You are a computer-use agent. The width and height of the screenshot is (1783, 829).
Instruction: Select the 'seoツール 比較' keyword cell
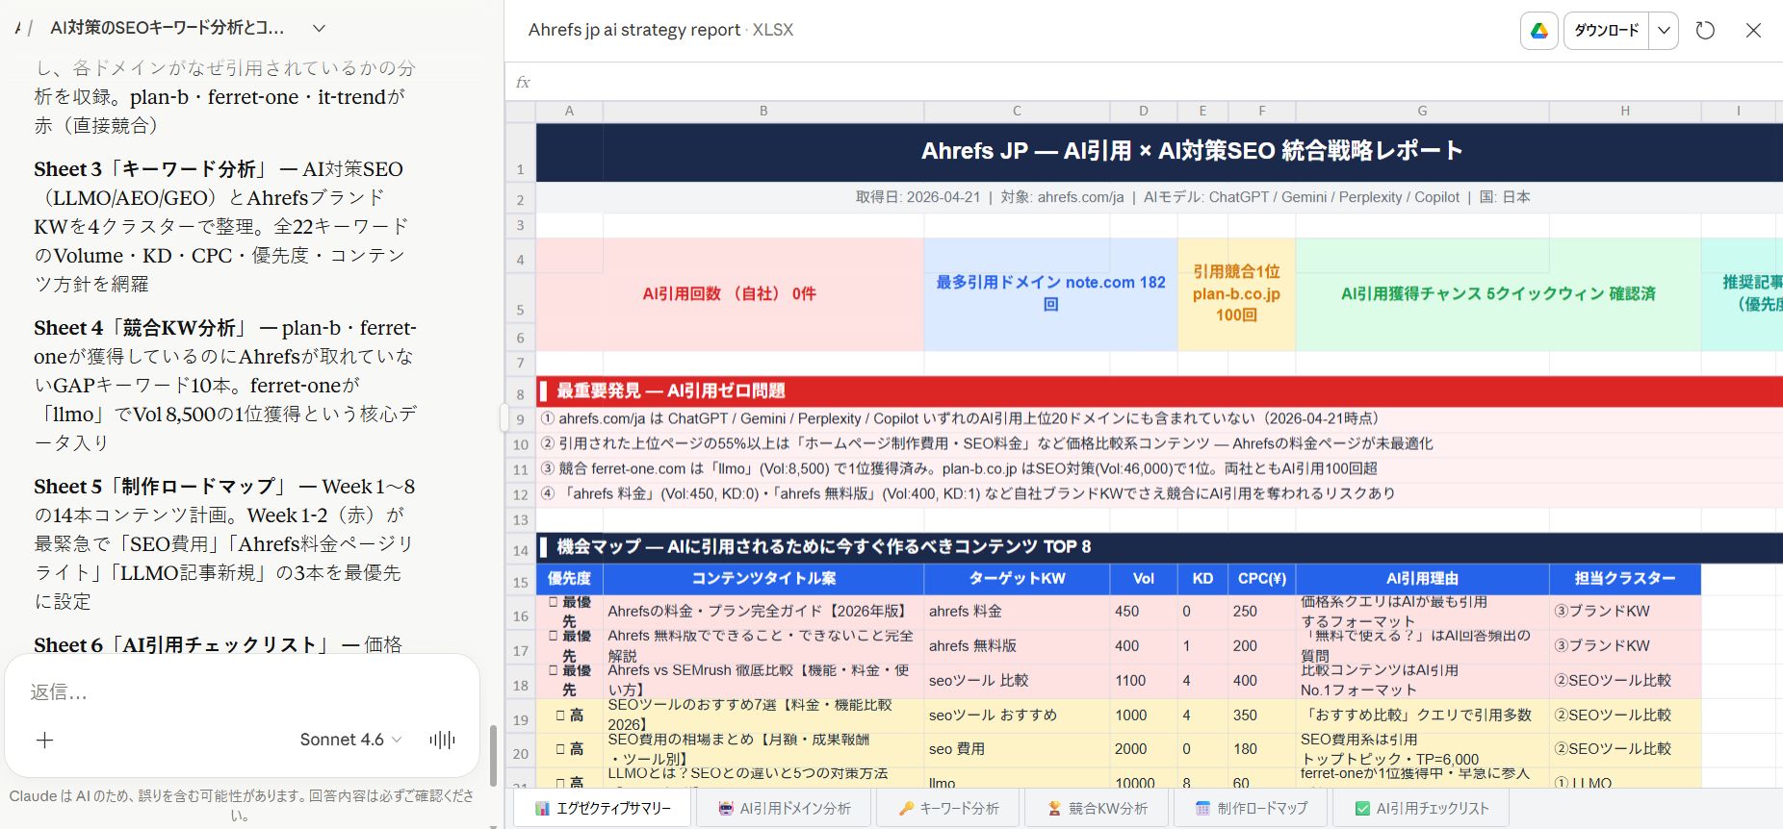point(1017,680)
